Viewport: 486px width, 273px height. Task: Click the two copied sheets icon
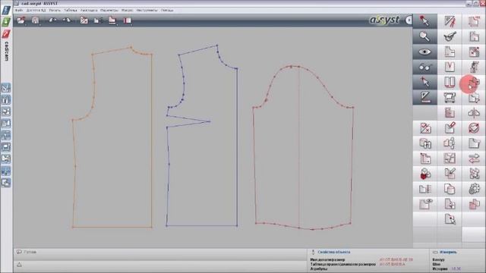pyautogui.click(x=450, y=189)
